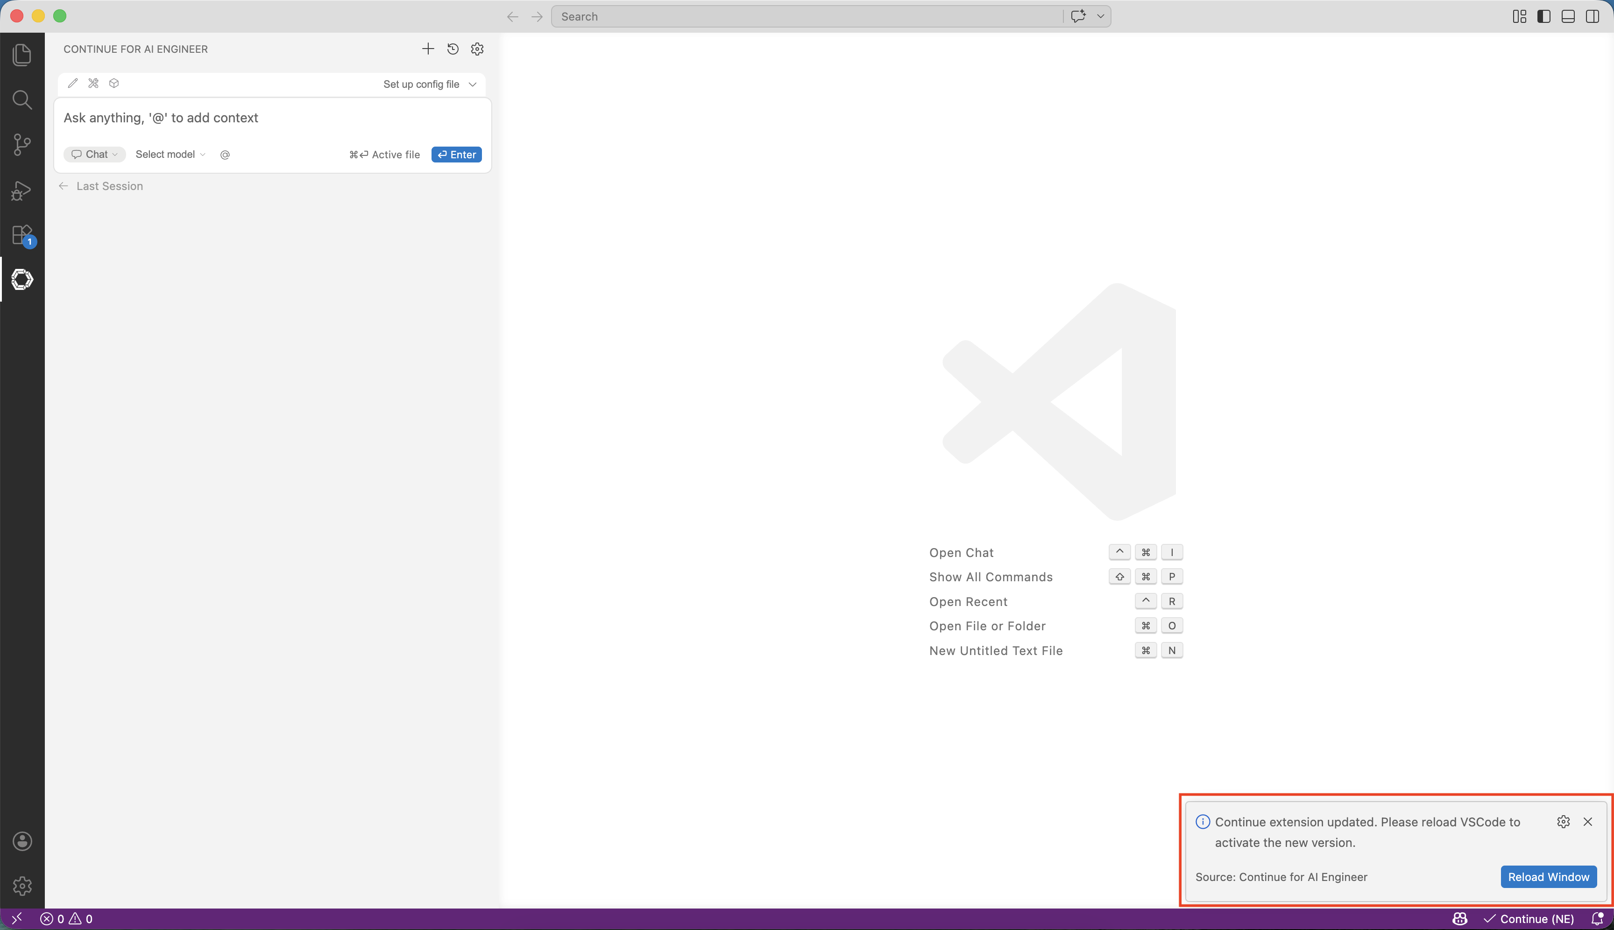Open the Continue extension in the activity bar
Screen dimensions: 1614x930
(x=22, y=279)
